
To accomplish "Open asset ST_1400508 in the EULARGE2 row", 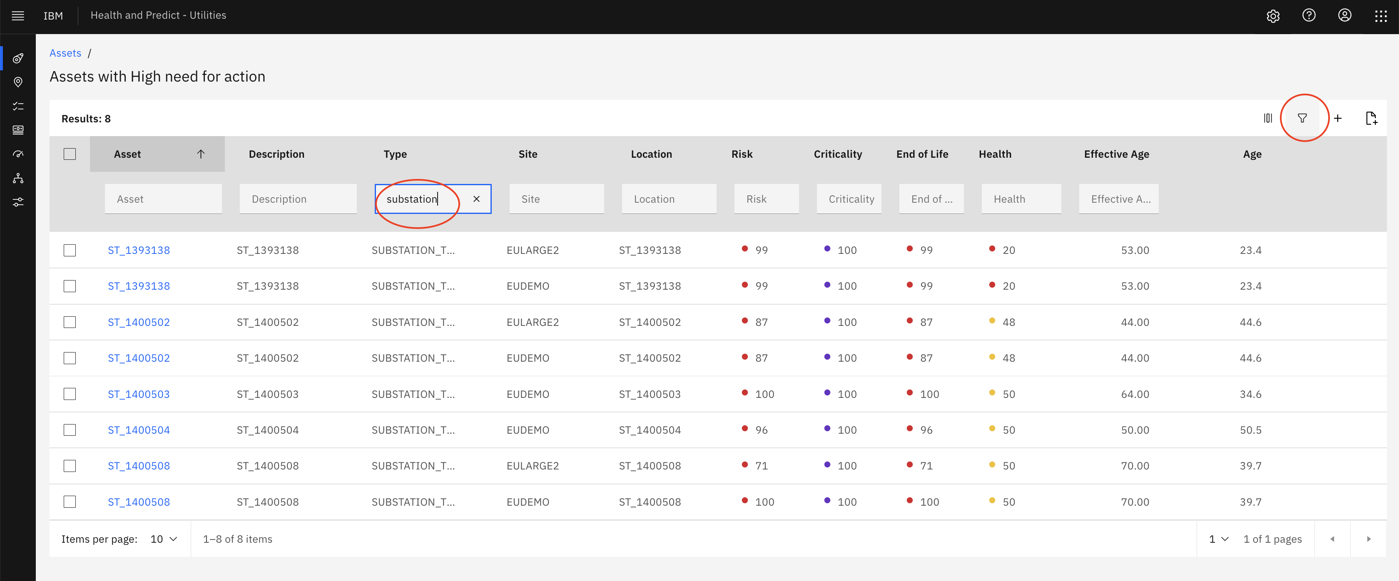I will coord(139,466).
